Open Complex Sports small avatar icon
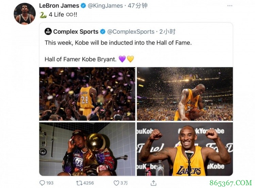Viewport: 255px width, 188px height. [48, 32]
